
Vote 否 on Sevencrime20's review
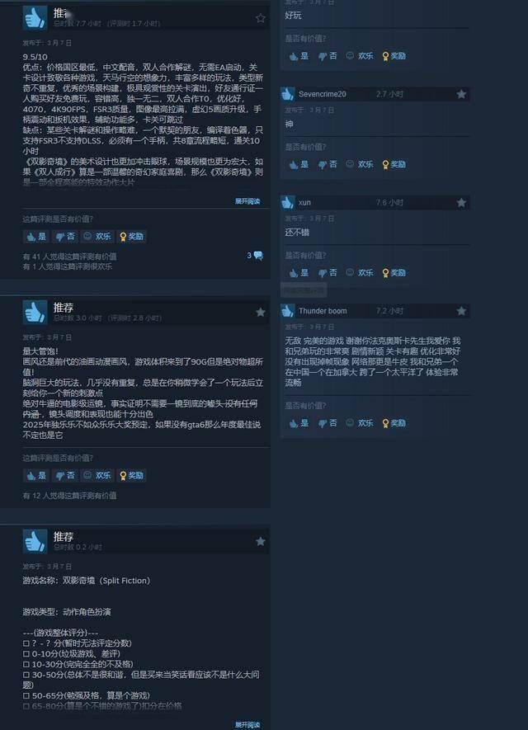328,164
